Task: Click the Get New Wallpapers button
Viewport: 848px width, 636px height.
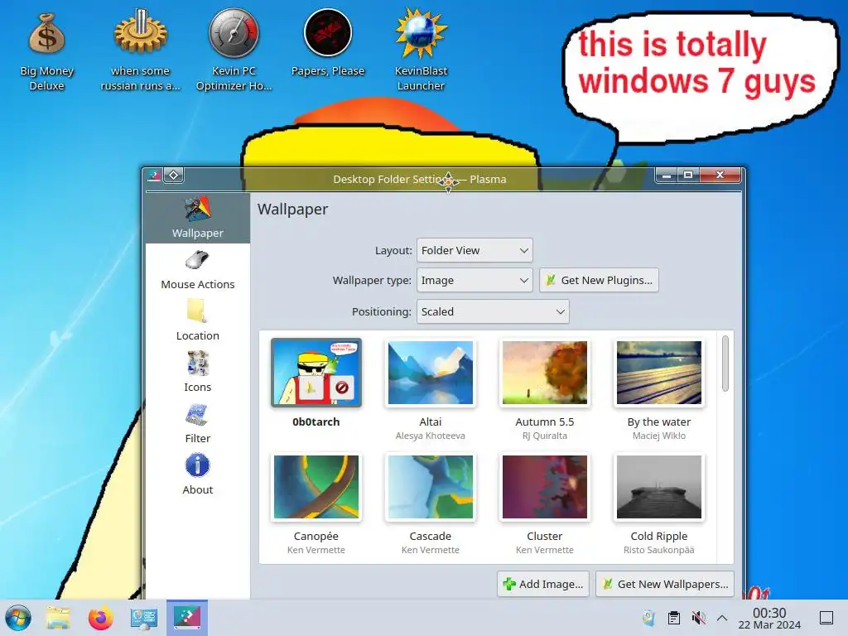Action: [x=665, y=584]
